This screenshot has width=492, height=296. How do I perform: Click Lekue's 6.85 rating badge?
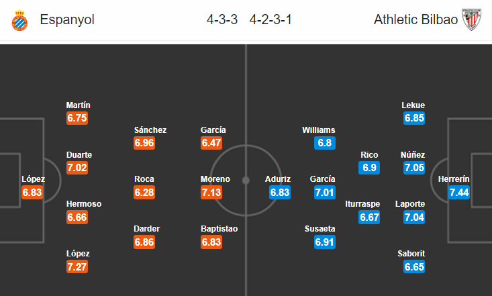click(414, 118)
